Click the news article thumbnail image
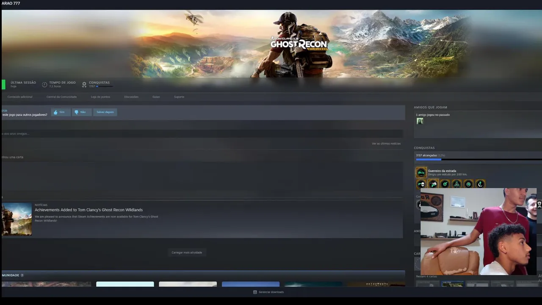 [x=17, y=219]
